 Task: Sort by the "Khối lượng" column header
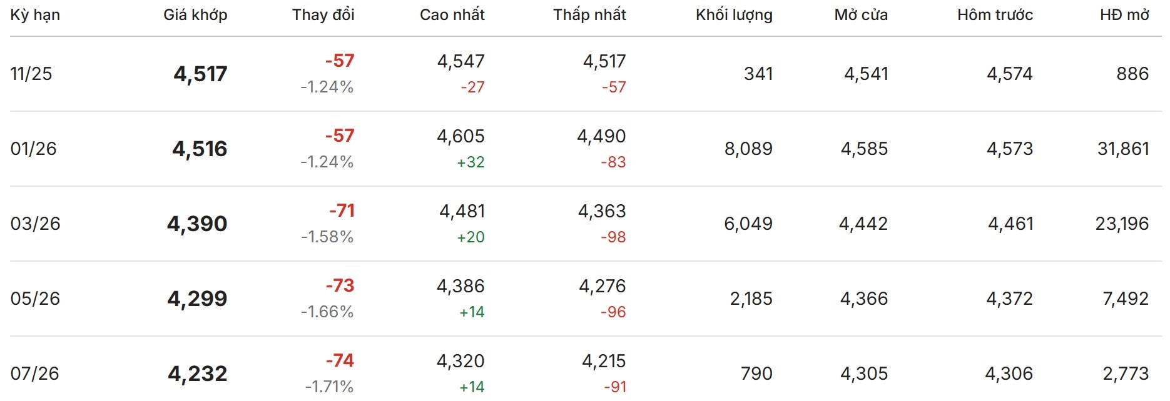point(734,15)
